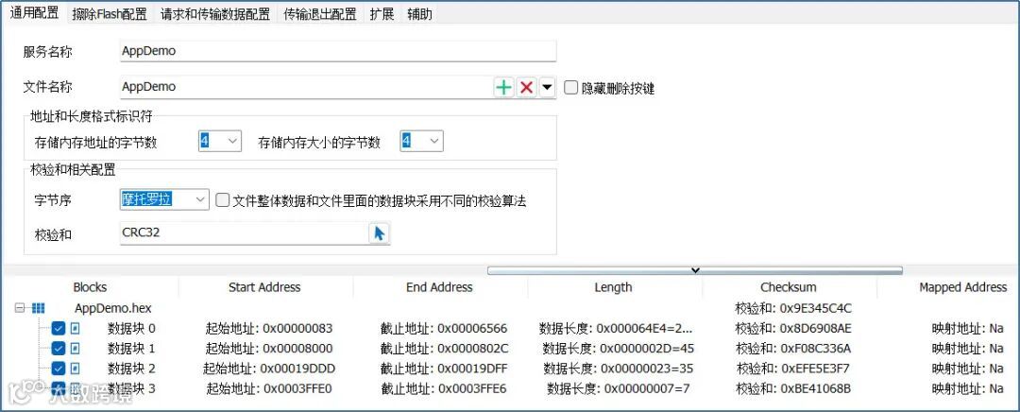Image resolution: width=1020 pixels, height=412 pixels.
Task: Pick a checksum algorithm with the cursor icon
Action: point(379,233)
